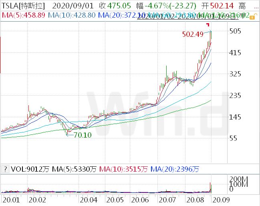Click the TSLA[特斯拉] stock title
This screenshot has width=260, height=206.
click(x=23, y=6)
